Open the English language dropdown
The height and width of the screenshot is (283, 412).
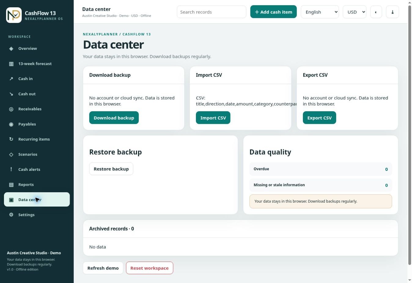[320, 12]
